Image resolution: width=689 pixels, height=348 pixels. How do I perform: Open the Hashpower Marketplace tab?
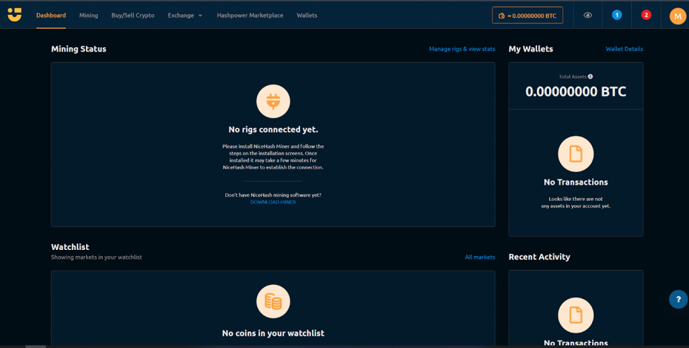pos(250,15)
